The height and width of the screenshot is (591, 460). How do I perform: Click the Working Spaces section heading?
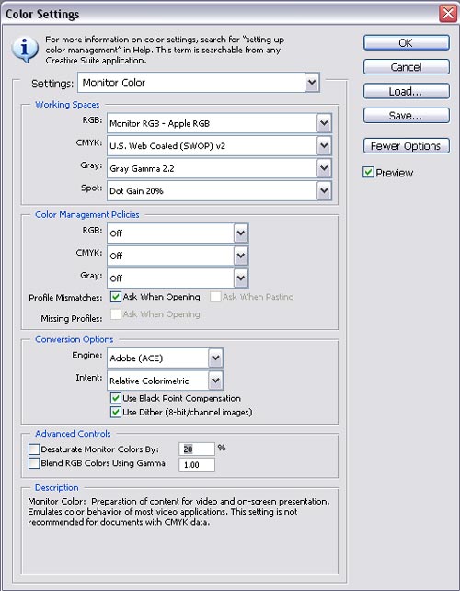67,105
